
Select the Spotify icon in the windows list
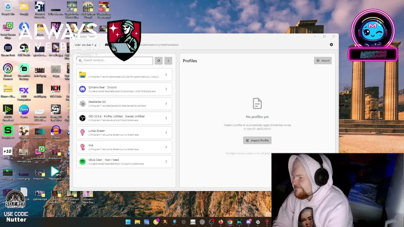pos(82,162)
